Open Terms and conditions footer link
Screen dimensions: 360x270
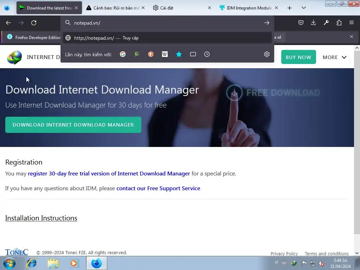coord(327,253)
